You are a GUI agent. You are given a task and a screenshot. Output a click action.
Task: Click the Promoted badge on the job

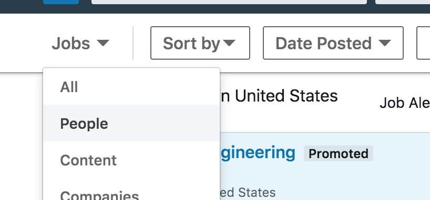(339, 153)
